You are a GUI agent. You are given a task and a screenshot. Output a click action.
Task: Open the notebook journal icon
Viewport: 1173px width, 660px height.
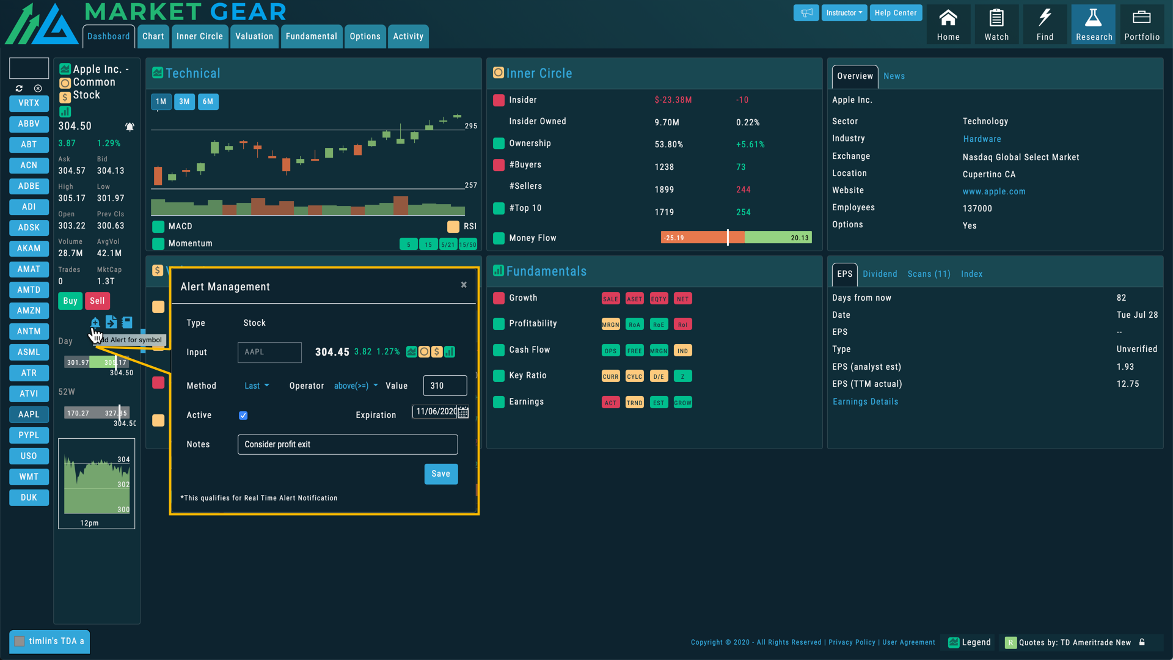[127, 322]
